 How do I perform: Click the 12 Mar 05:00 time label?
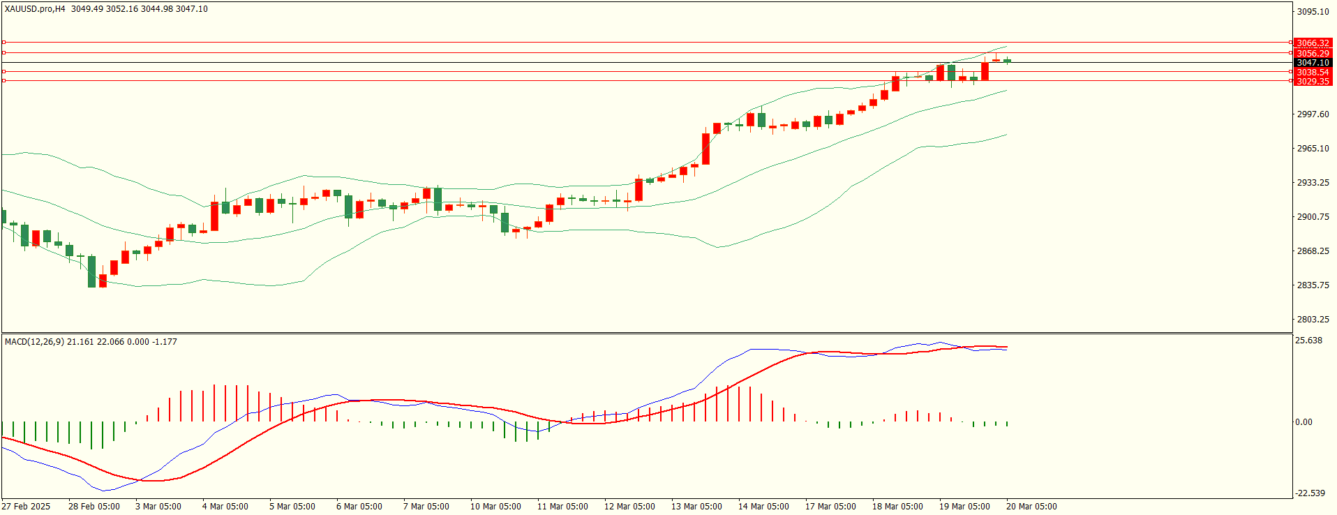(629, 507)
